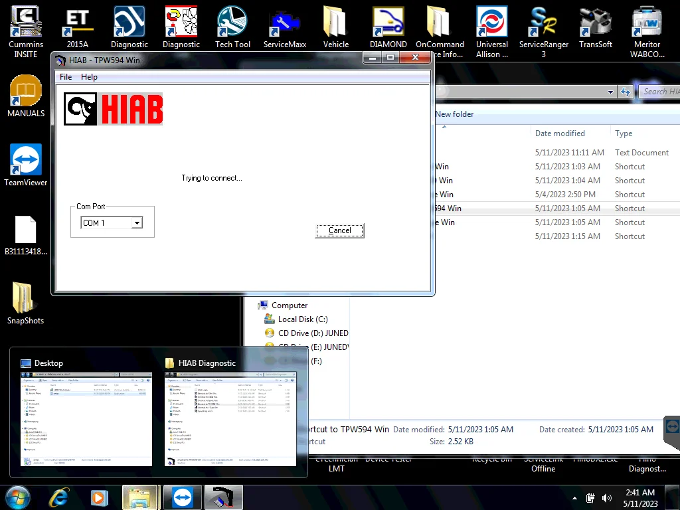The image size is (680, 510).
Task: Launch the Tech Tool shortcut
Action: click(232, 23)
